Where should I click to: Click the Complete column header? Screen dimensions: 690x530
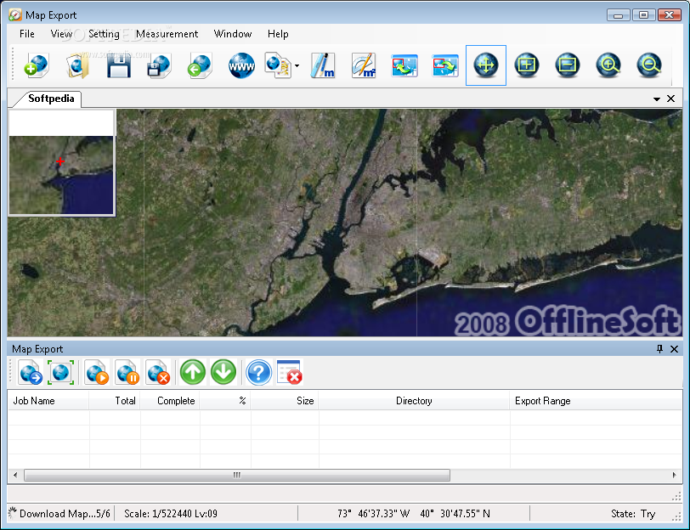tap(170, 401)
